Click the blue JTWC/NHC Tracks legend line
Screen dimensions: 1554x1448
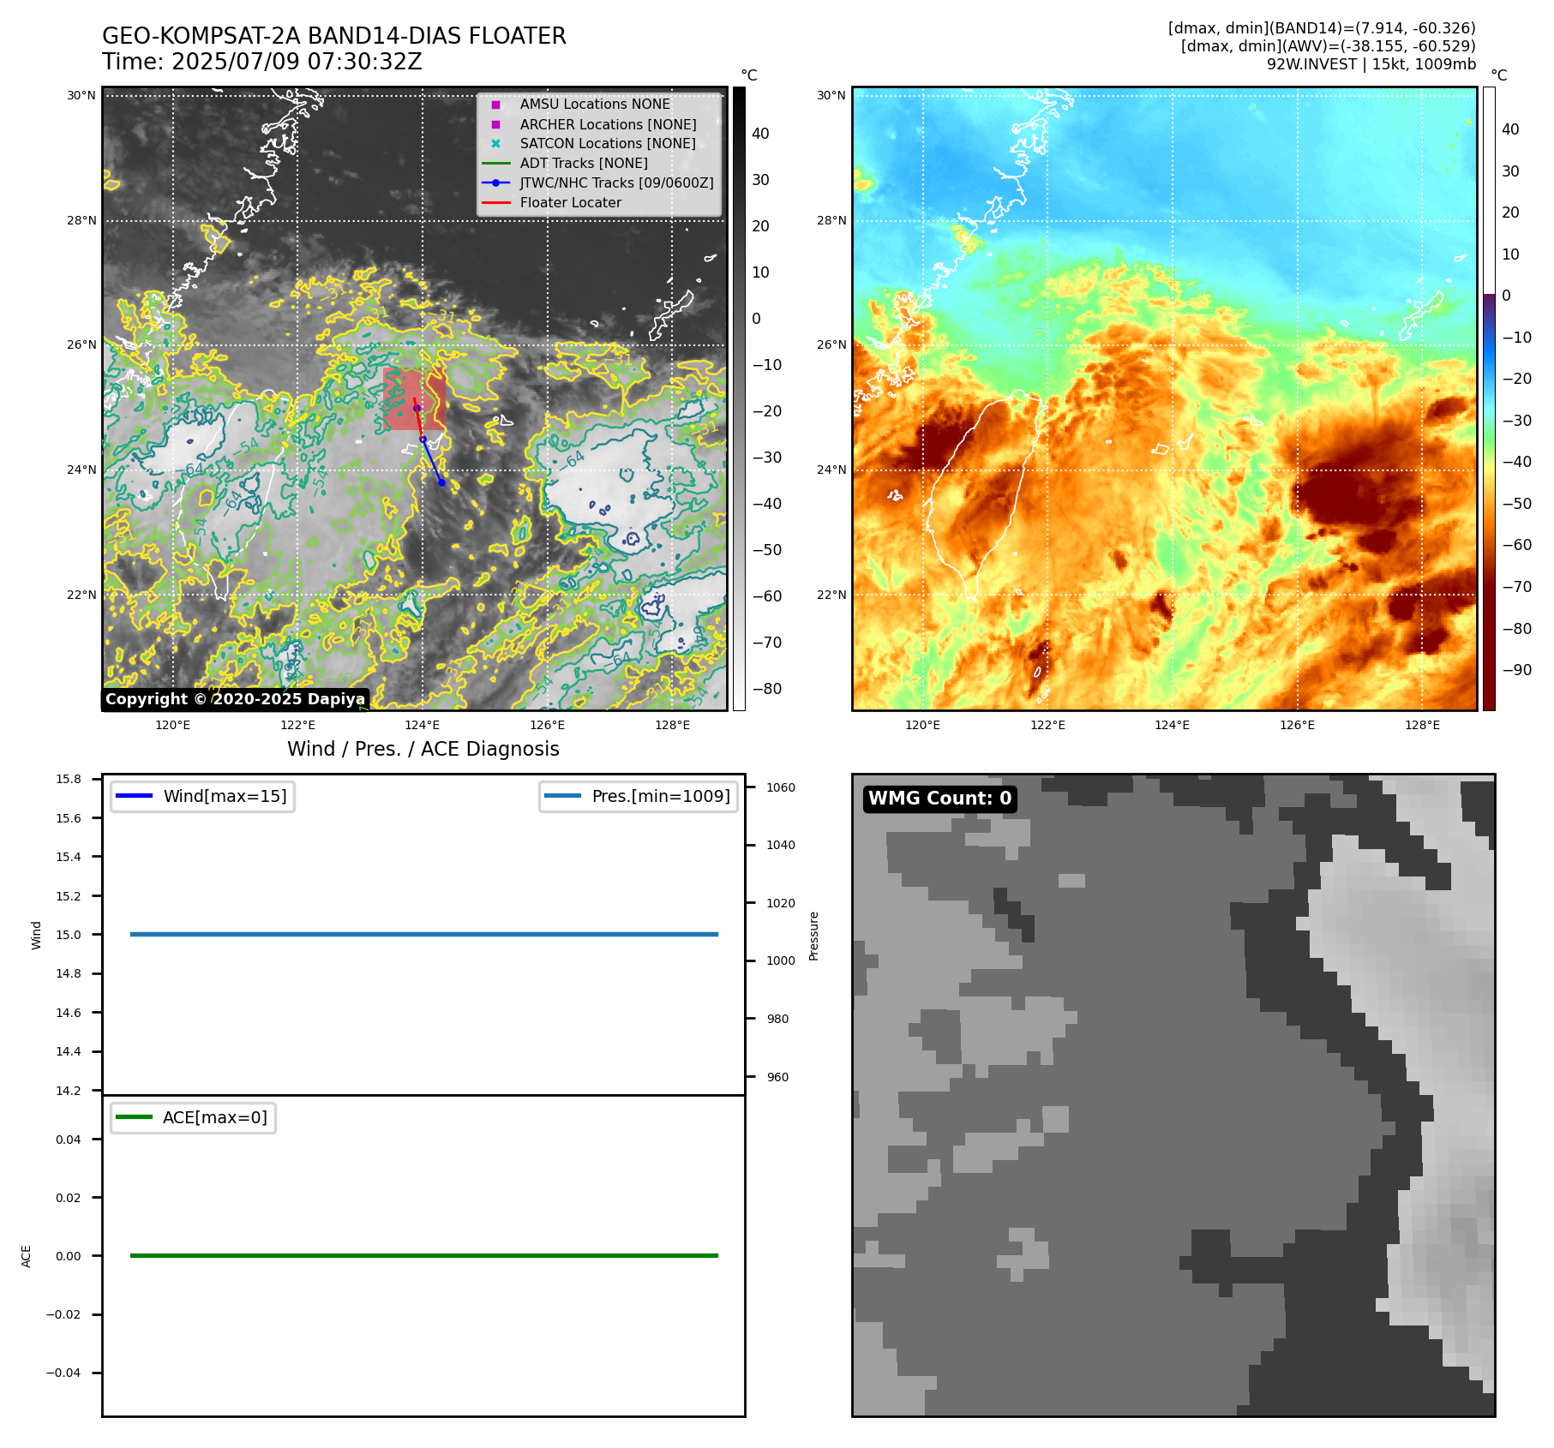(x=495, y=182)
